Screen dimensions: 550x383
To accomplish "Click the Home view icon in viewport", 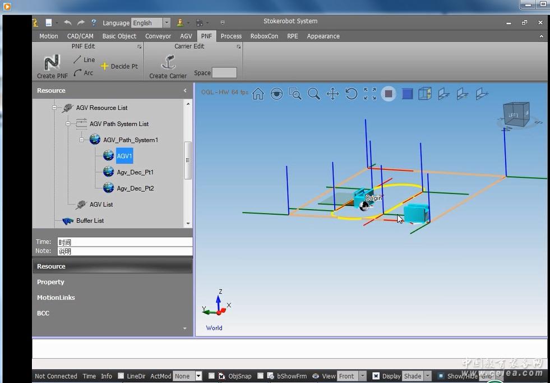I will (x=258, y=94).
